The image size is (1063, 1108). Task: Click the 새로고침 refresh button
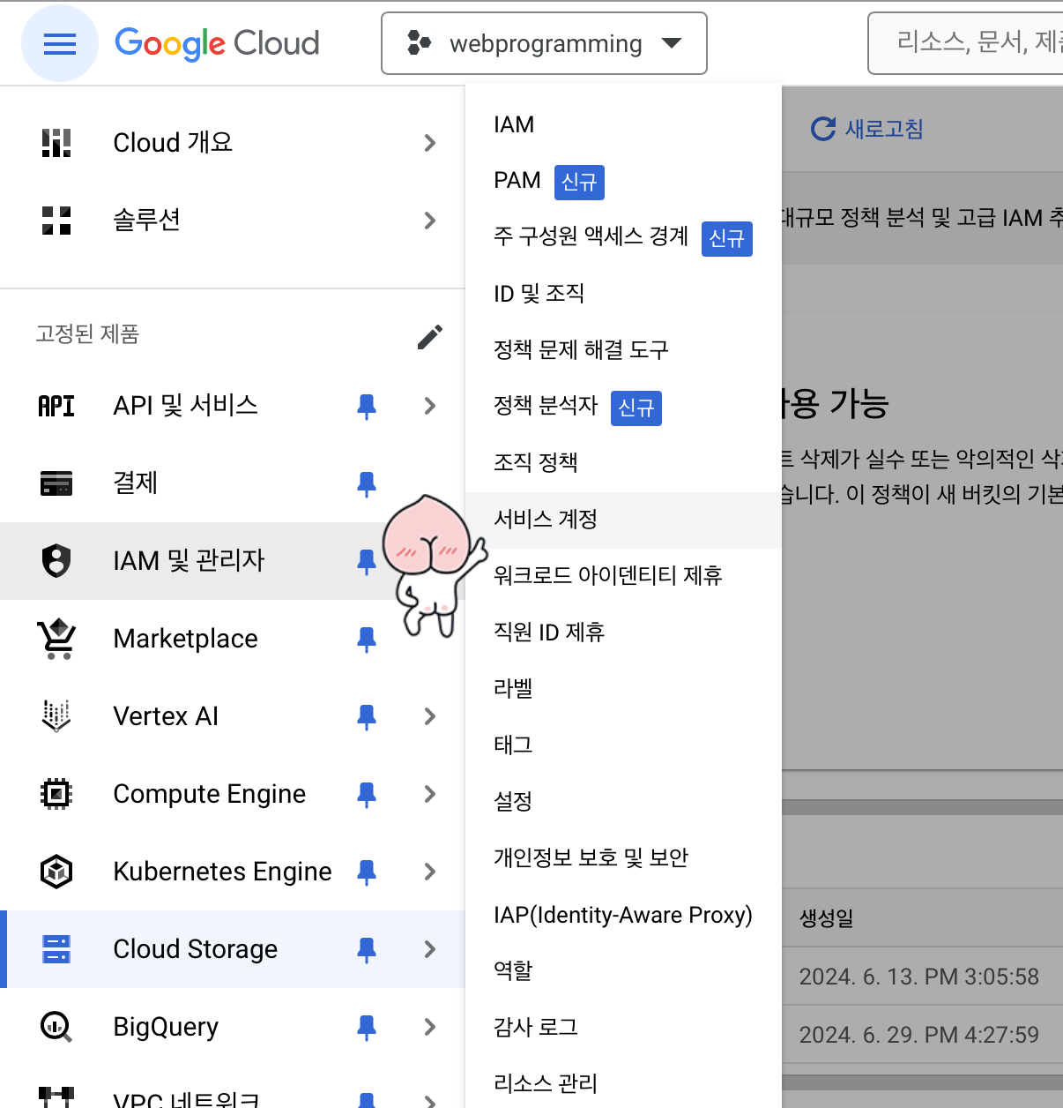click(x=867, y=129)
